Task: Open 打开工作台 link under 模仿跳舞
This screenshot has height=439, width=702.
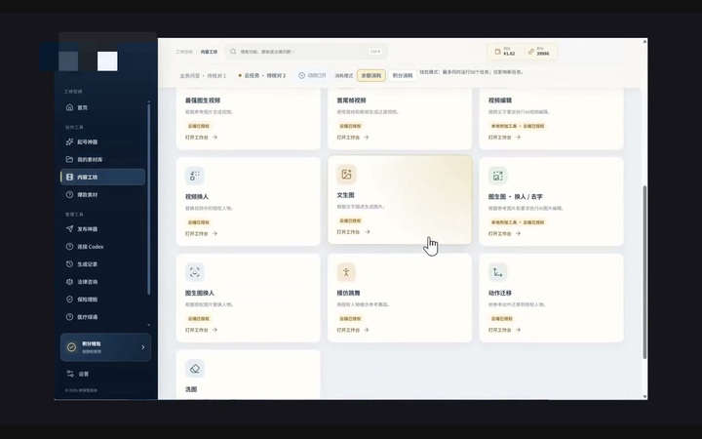Action: (x=353, y=330)
